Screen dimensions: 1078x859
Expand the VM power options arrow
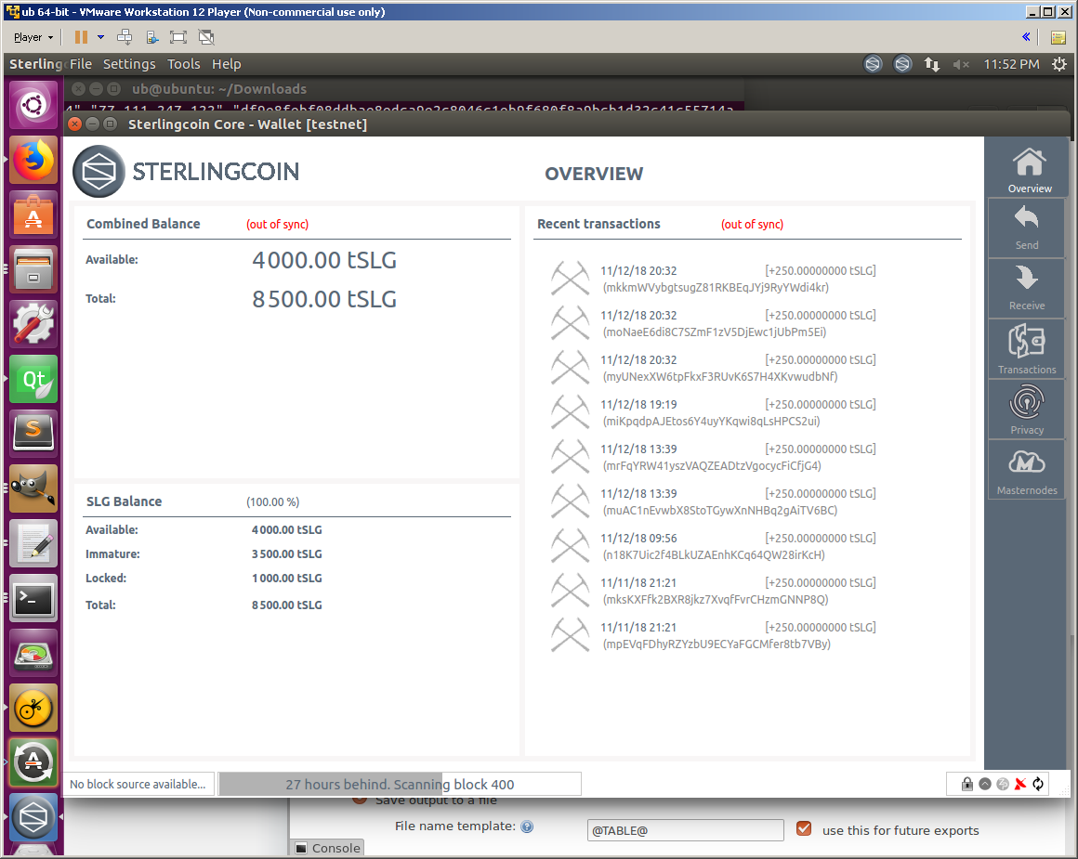[100, 37]
